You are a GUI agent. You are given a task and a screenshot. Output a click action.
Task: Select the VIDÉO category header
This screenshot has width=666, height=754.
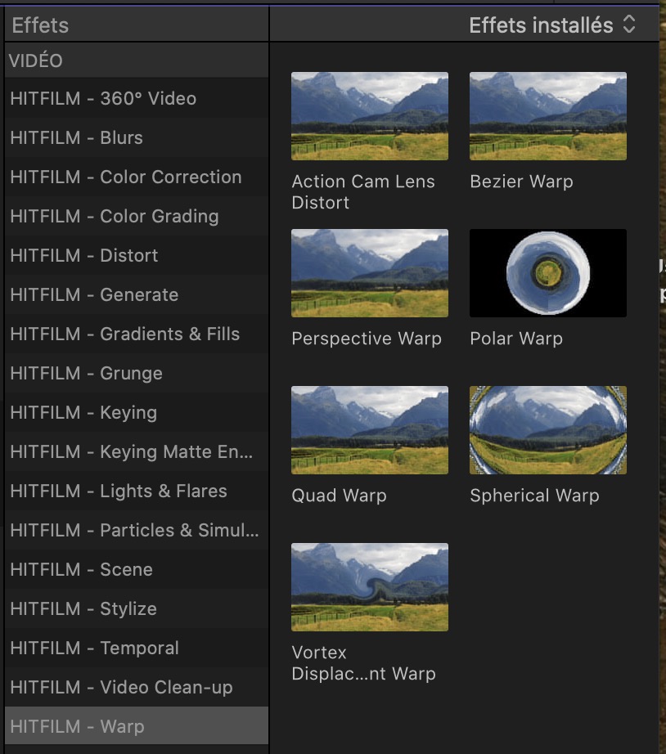coord(137,61)
